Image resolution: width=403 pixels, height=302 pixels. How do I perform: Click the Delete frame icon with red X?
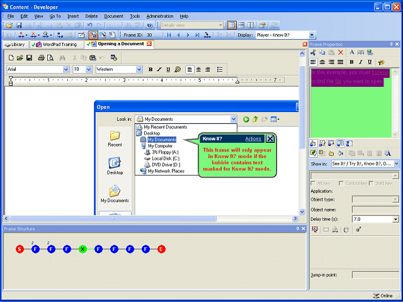tap(35, 35)
